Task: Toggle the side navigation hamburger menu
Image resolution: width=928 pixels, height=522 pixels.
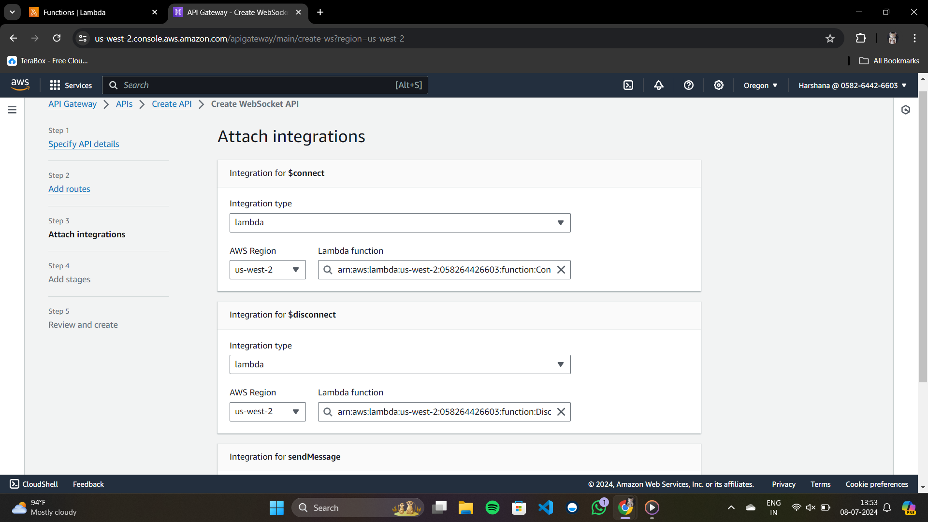Action: [12, 110]
